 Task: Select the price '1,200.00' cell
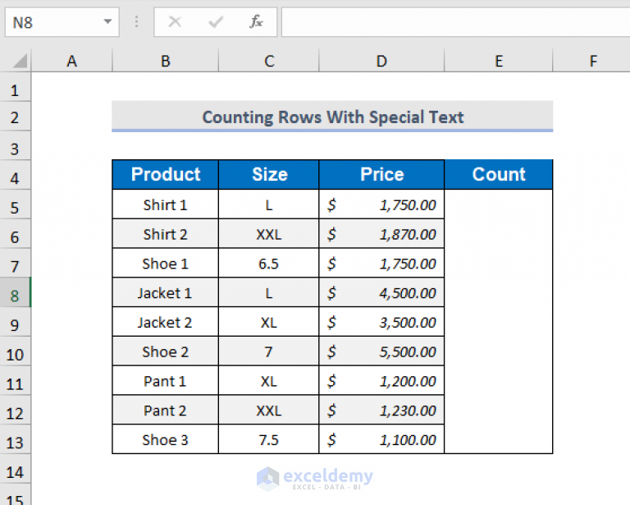pyautogui.click(x=381, y=380)
